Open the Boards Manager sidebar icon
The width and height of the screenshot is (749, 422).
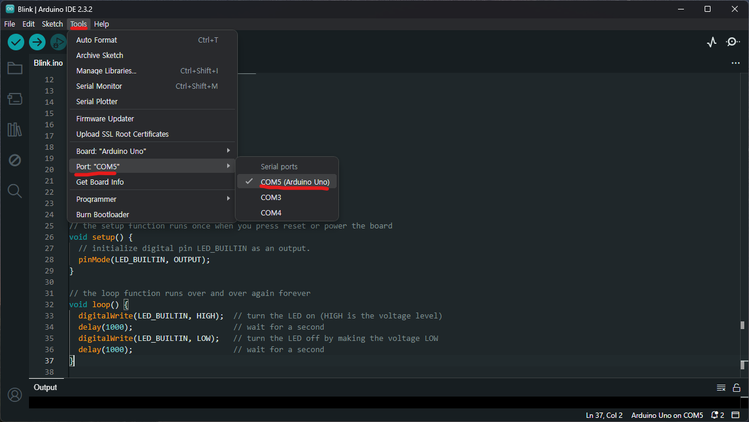click(x=15, y=98)
